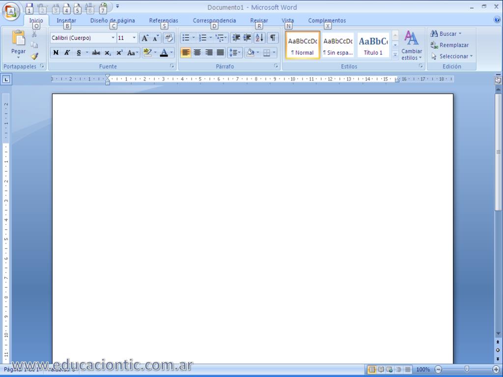Toggle italic K formatting
The height and width of the screenshot is (377, 503).
(x=67, y=53)
